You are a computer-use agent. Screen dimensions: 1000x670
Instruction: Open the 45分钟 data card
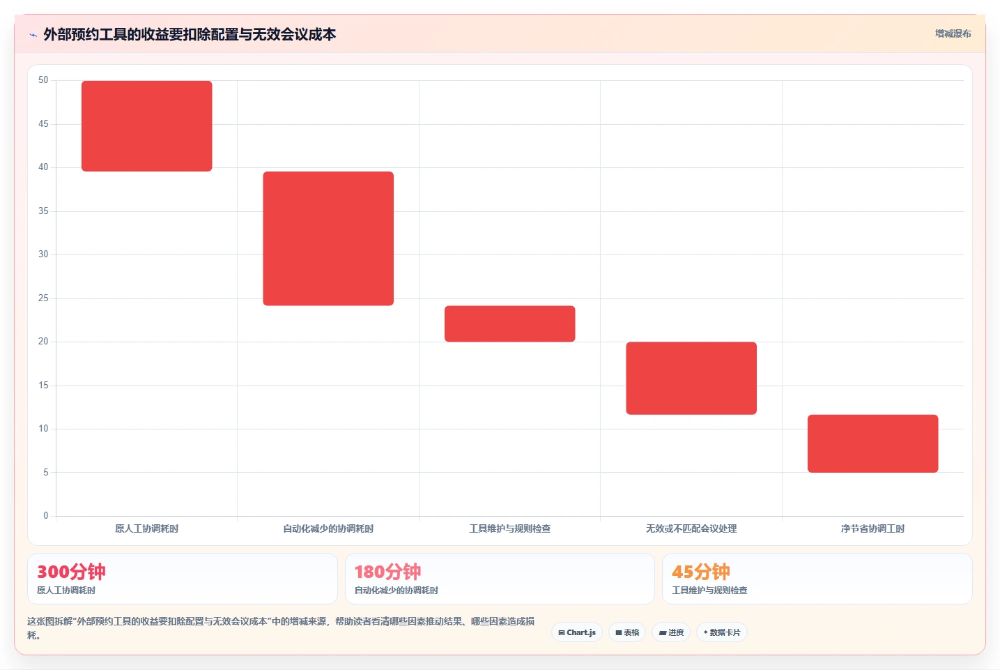[817, 579]
